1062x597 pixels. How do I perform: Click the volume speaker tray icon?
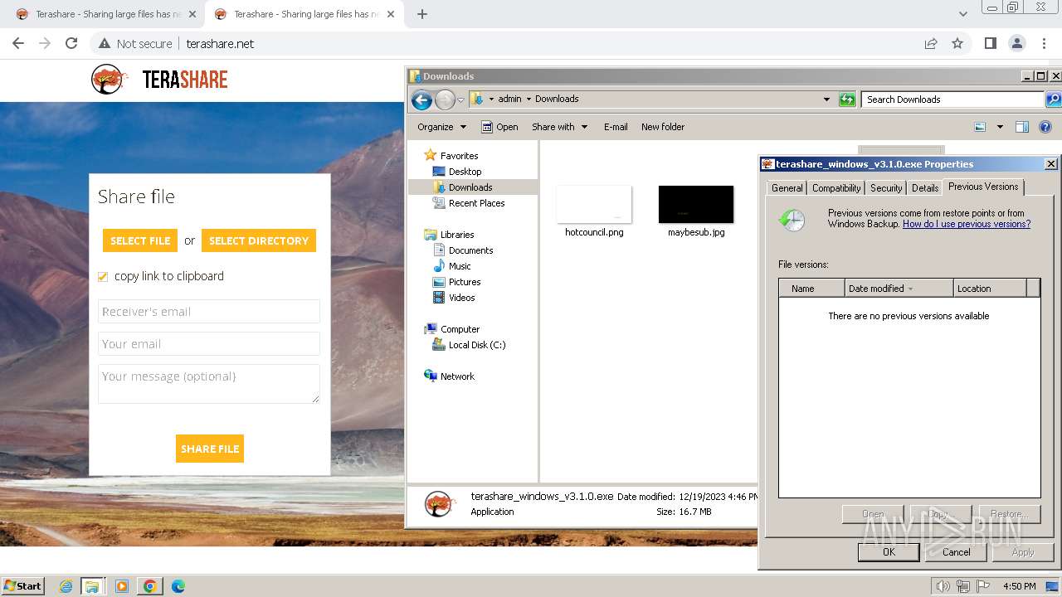pos(943,586)
